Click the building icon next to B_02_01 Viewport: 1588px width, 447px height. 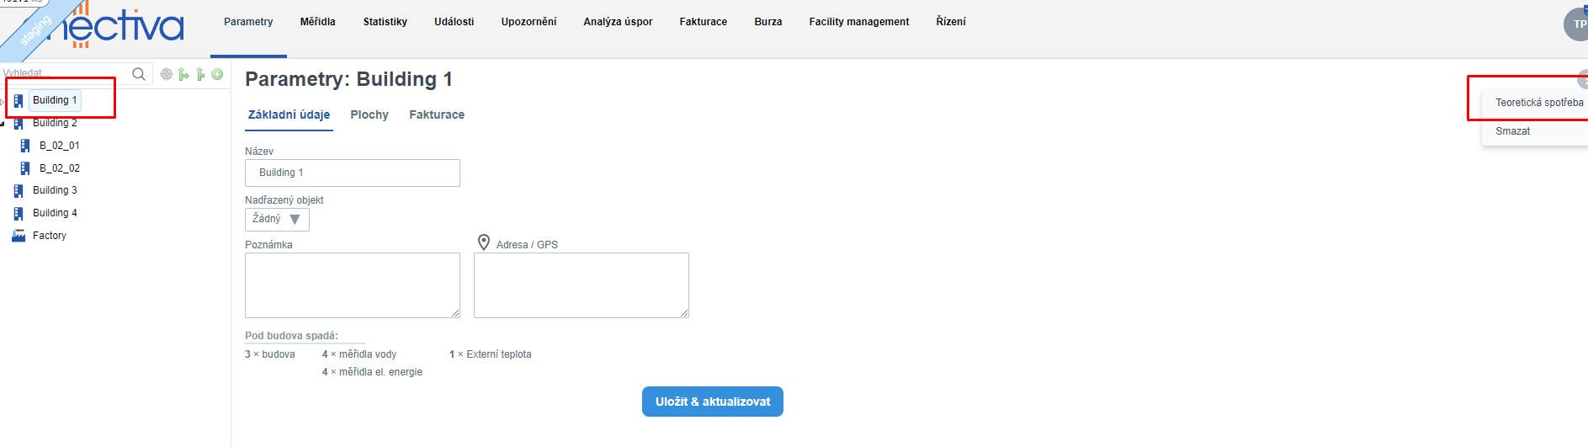[25, 146]
